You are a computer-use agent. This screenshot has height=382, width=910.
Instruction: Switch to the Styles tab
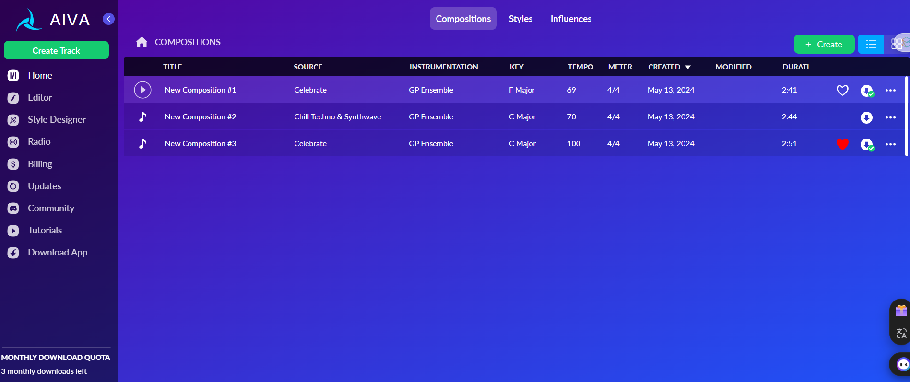coord(520,19)
